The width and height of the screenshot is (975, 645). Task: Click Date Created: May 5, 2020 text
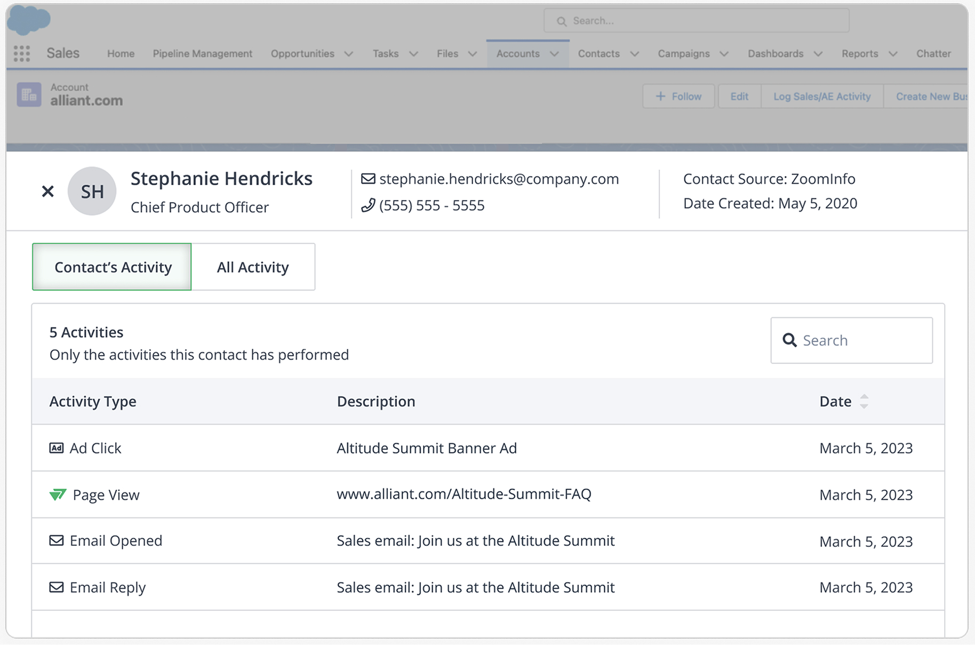tap(770, 203)
